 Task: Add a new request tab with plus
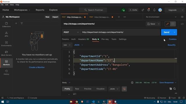click(x=119, y=17)
